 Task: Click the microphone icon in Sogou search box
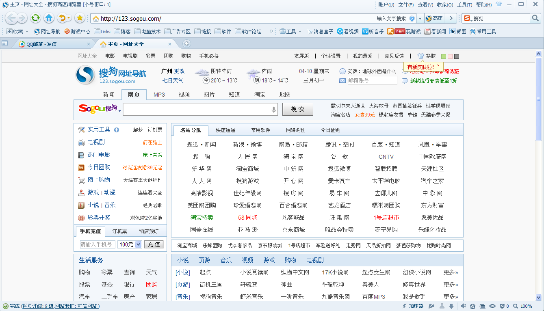tap(273, 110)
